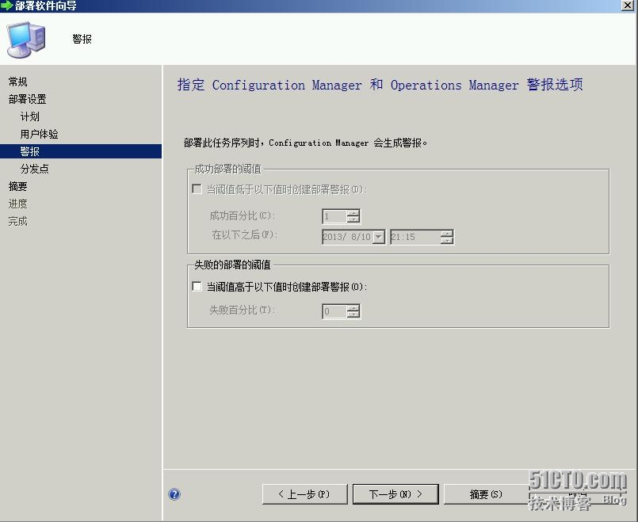Click the 失败百分比 spinner control
The image size is (638, 522).
click(x=353, y=311)
